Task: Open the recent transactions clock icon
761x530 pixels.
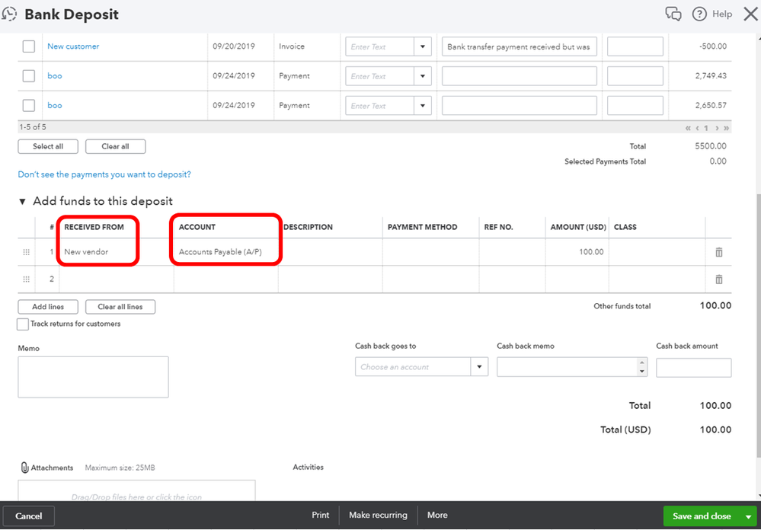Action: tap(10, 14)
